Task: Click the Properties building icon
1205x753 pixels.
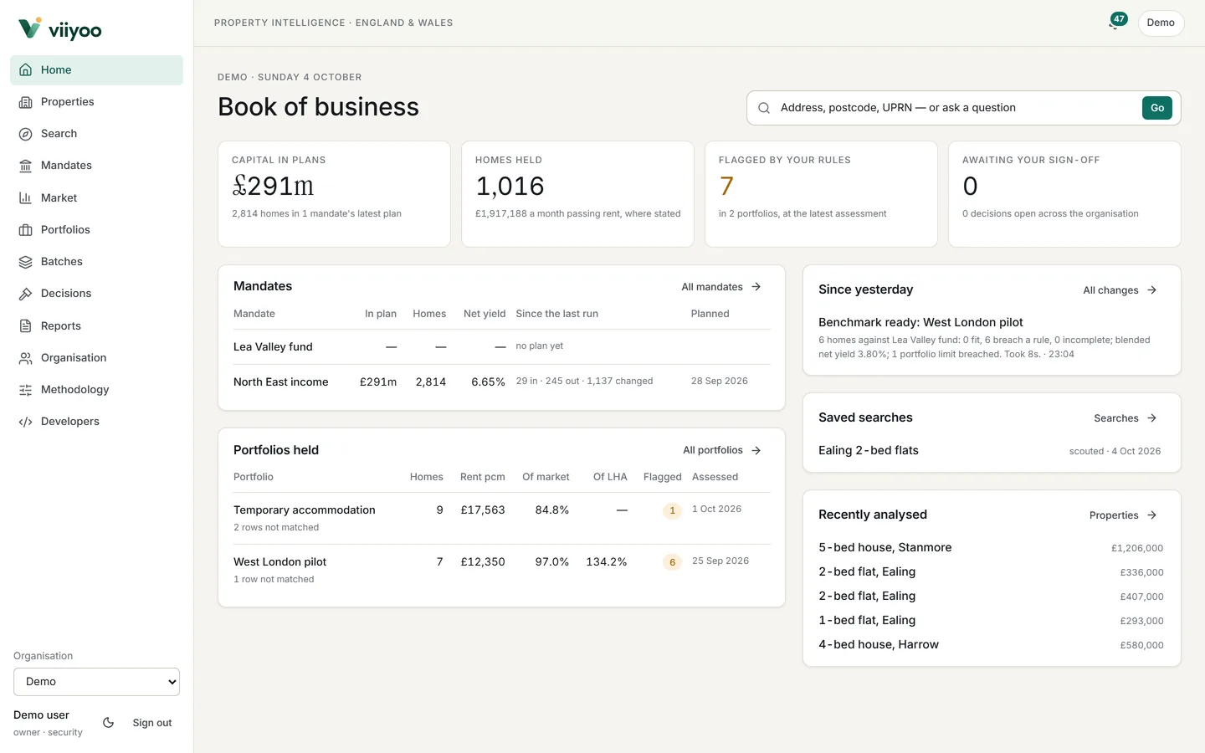Action: [x=25, y=102]
